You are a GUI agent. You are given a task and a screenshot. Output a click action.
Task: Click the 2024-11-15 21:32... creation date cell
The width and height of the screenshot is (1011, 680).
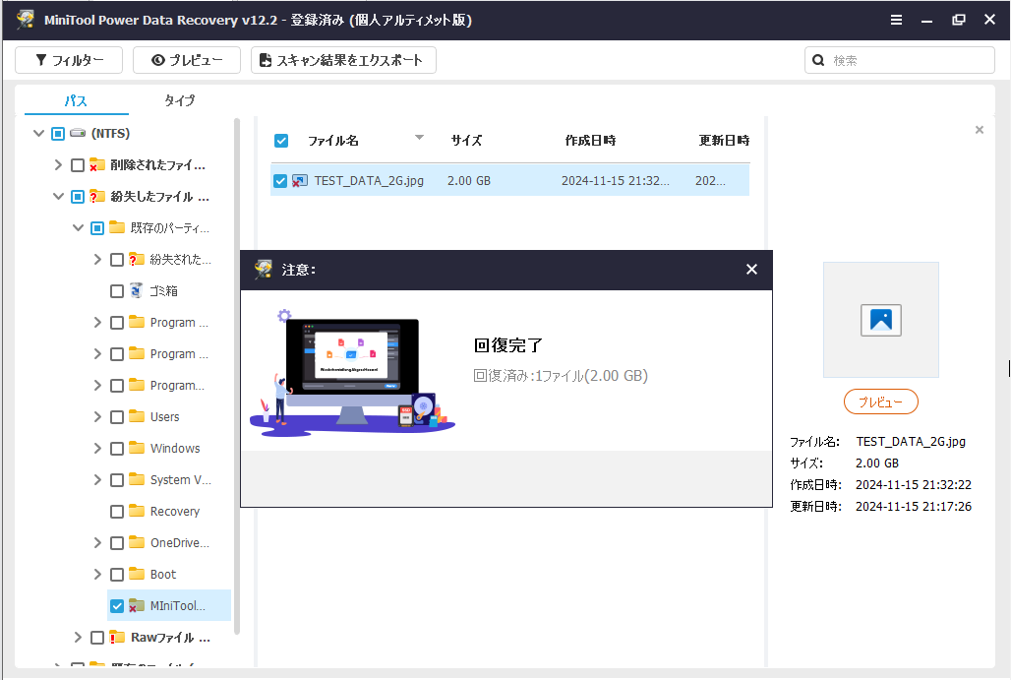pos(615,181)
